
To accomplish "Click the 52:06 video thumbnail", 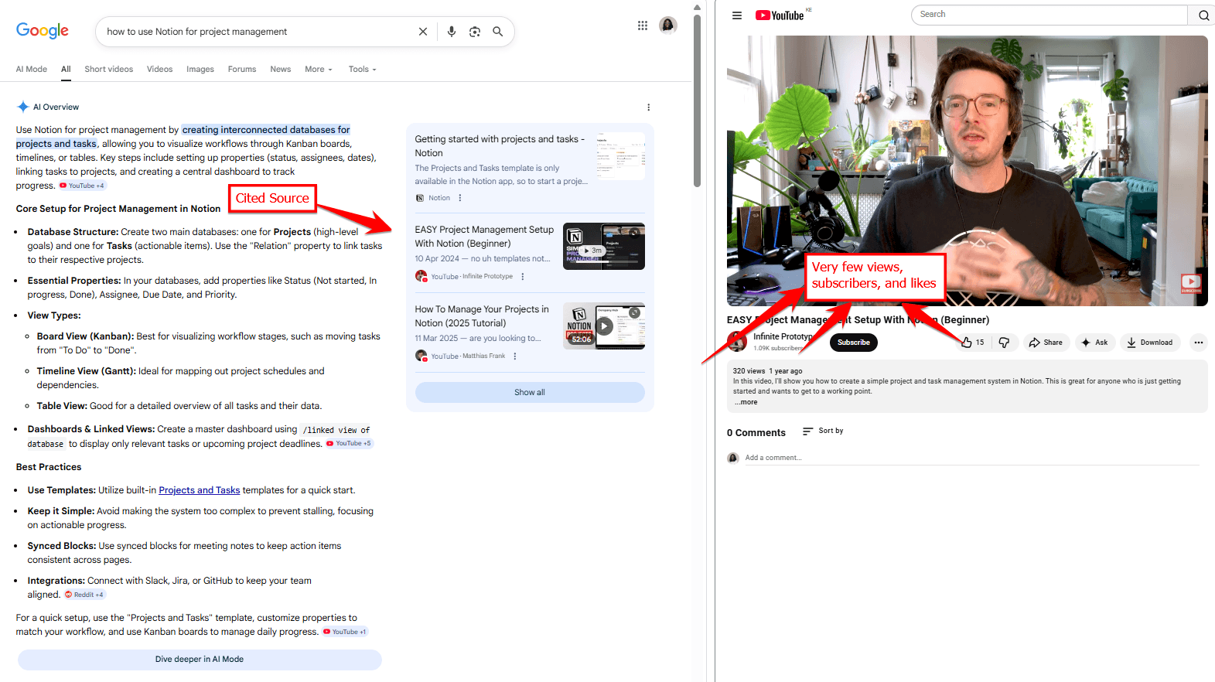I will pos(604,326).
